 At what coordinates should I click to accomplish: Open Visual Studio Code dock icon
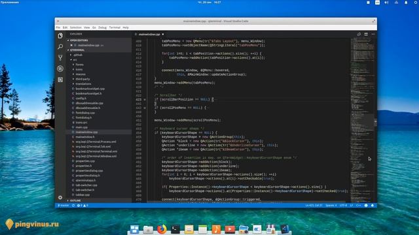click(x=284, y=229)
